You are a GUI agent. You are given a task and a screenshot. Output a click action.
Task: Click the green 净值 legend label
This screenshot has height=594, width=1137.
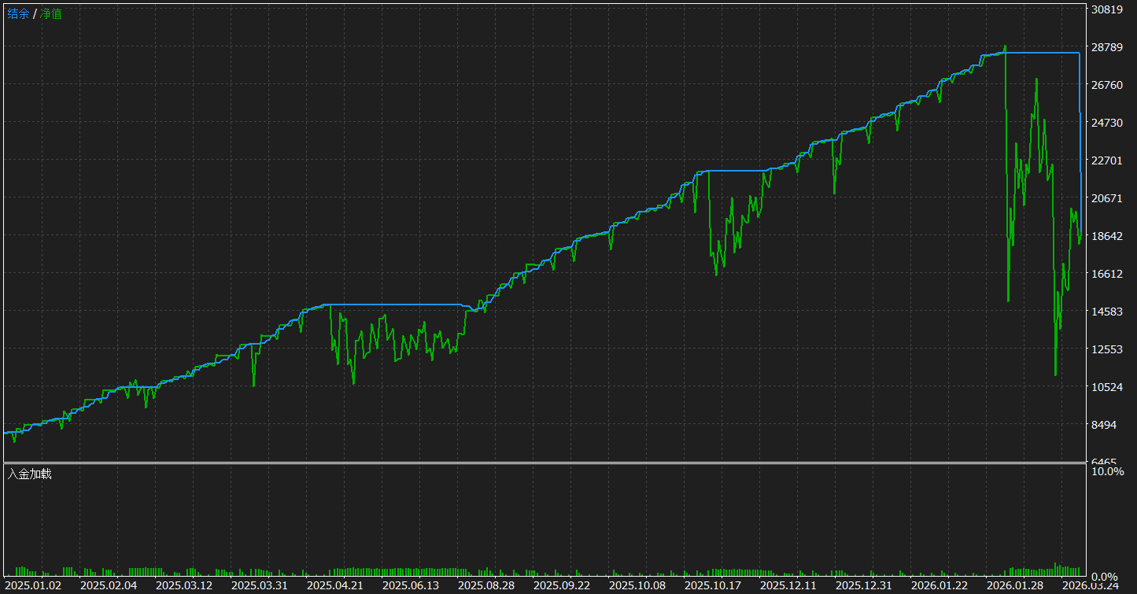point(50,13)
